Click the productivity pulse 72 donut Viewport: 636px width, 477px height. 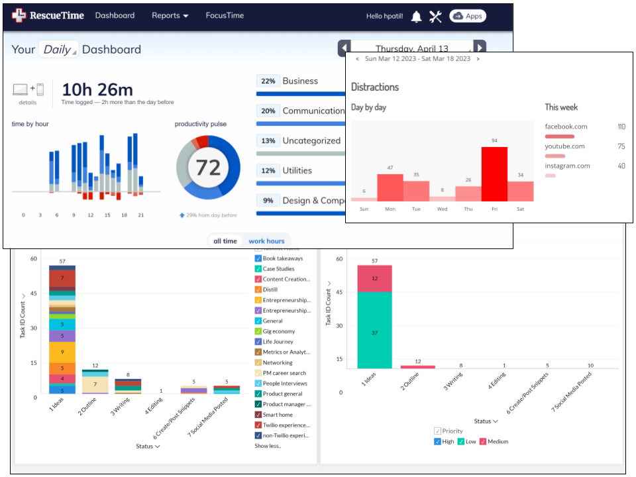[x=208, y=167]
